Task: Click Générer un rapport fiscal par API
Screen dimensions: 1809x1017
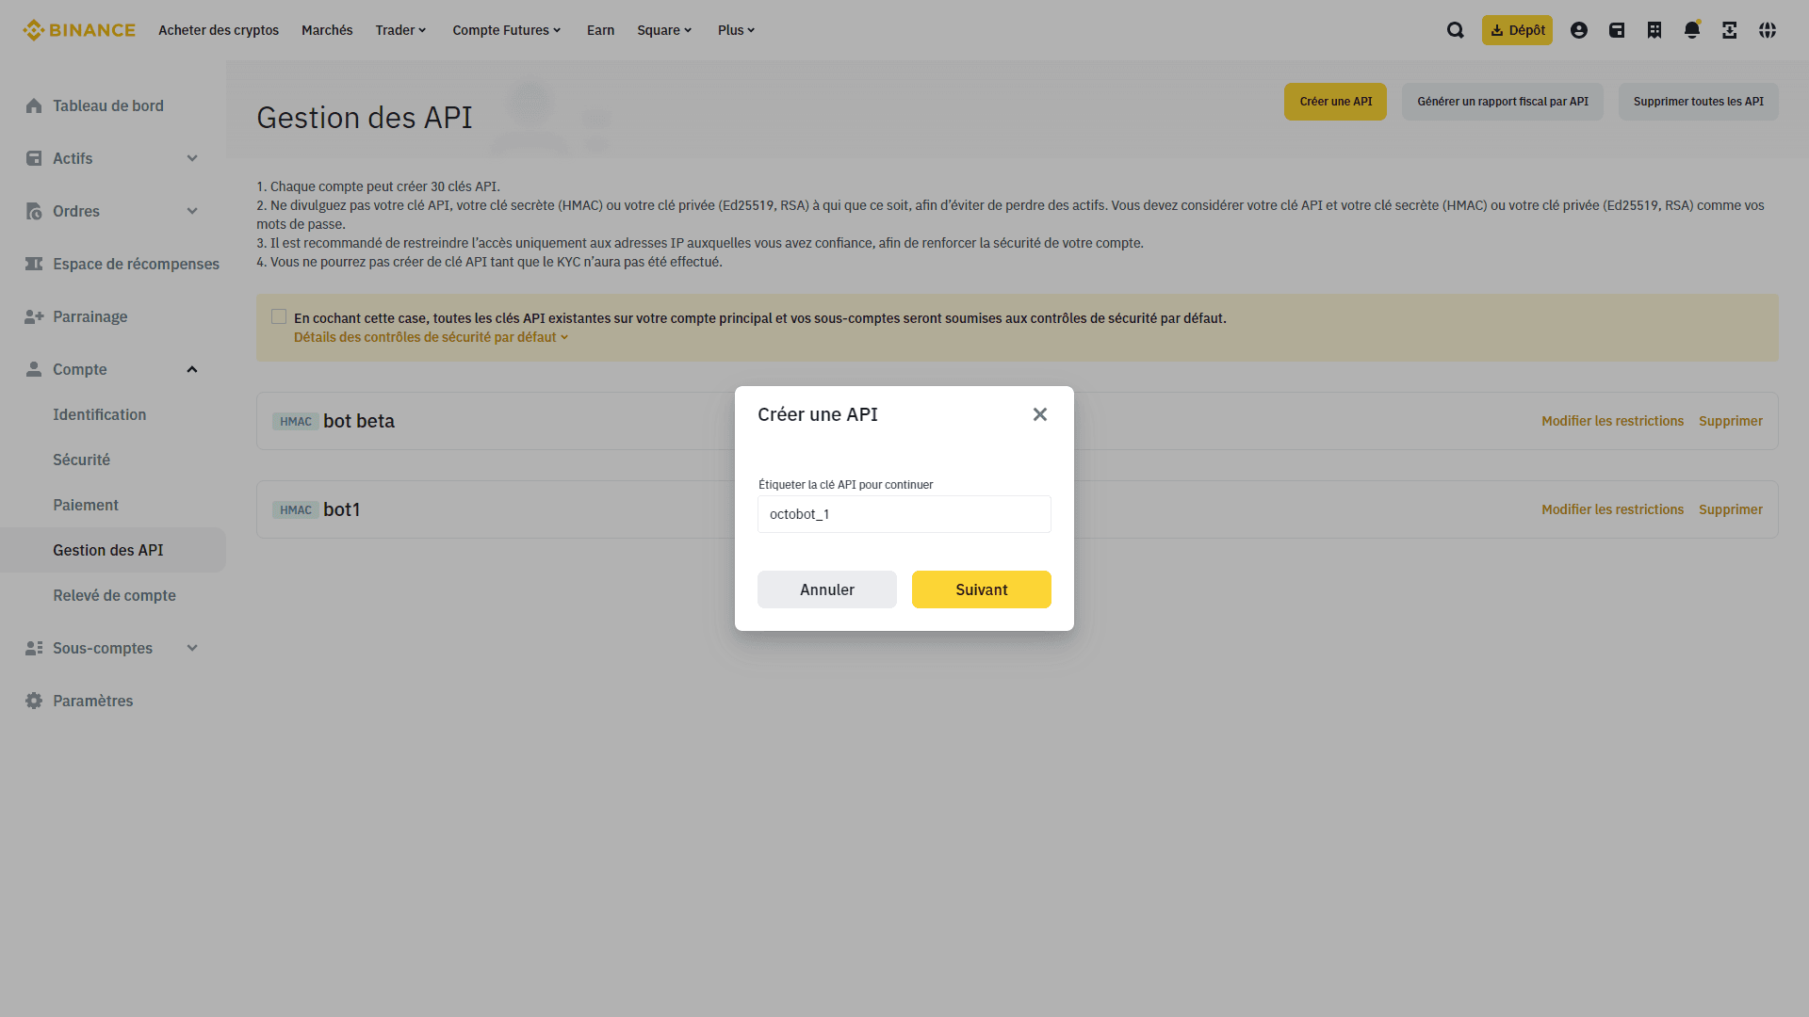Action: point(1503,102)
